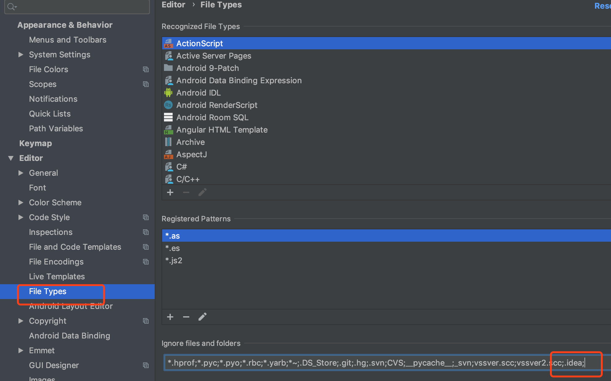Screen dimensions: 611x381
Task: Add a new registered pattern
Action: click(170, 317)
